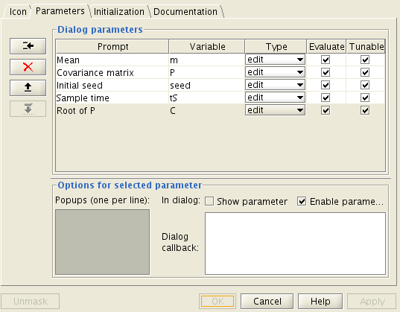The height and width of the screenshot is (312, 400).
Task: Click the Add parameter icon button
Action: pos(28,46)
